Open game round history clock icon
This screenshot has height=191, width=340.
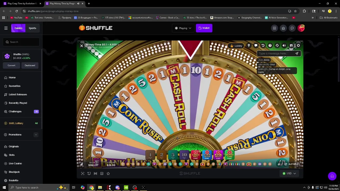pos(263,46)
